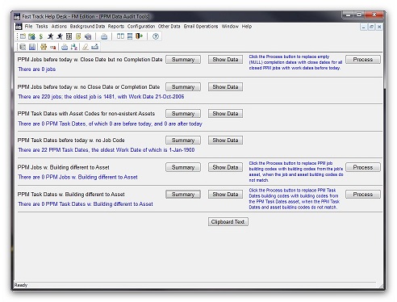Open the File menu
This screenshot has width=397, height=302.
click(28, 27)
